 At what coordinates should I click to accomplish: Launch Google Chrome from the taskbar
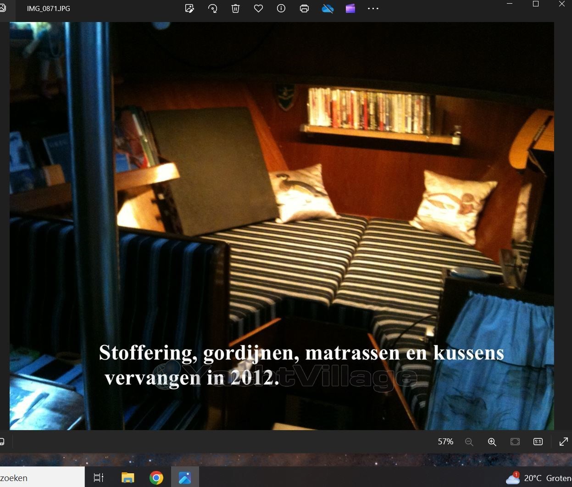156,478
